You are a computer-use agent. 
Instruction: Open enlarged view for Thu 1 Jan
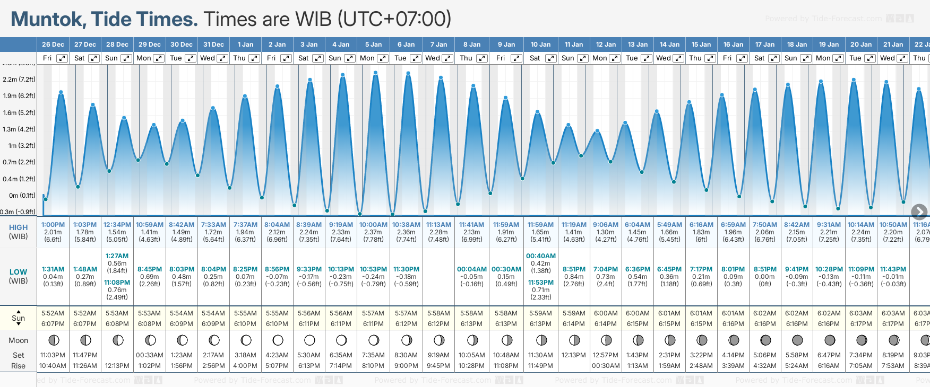(254, 58)
